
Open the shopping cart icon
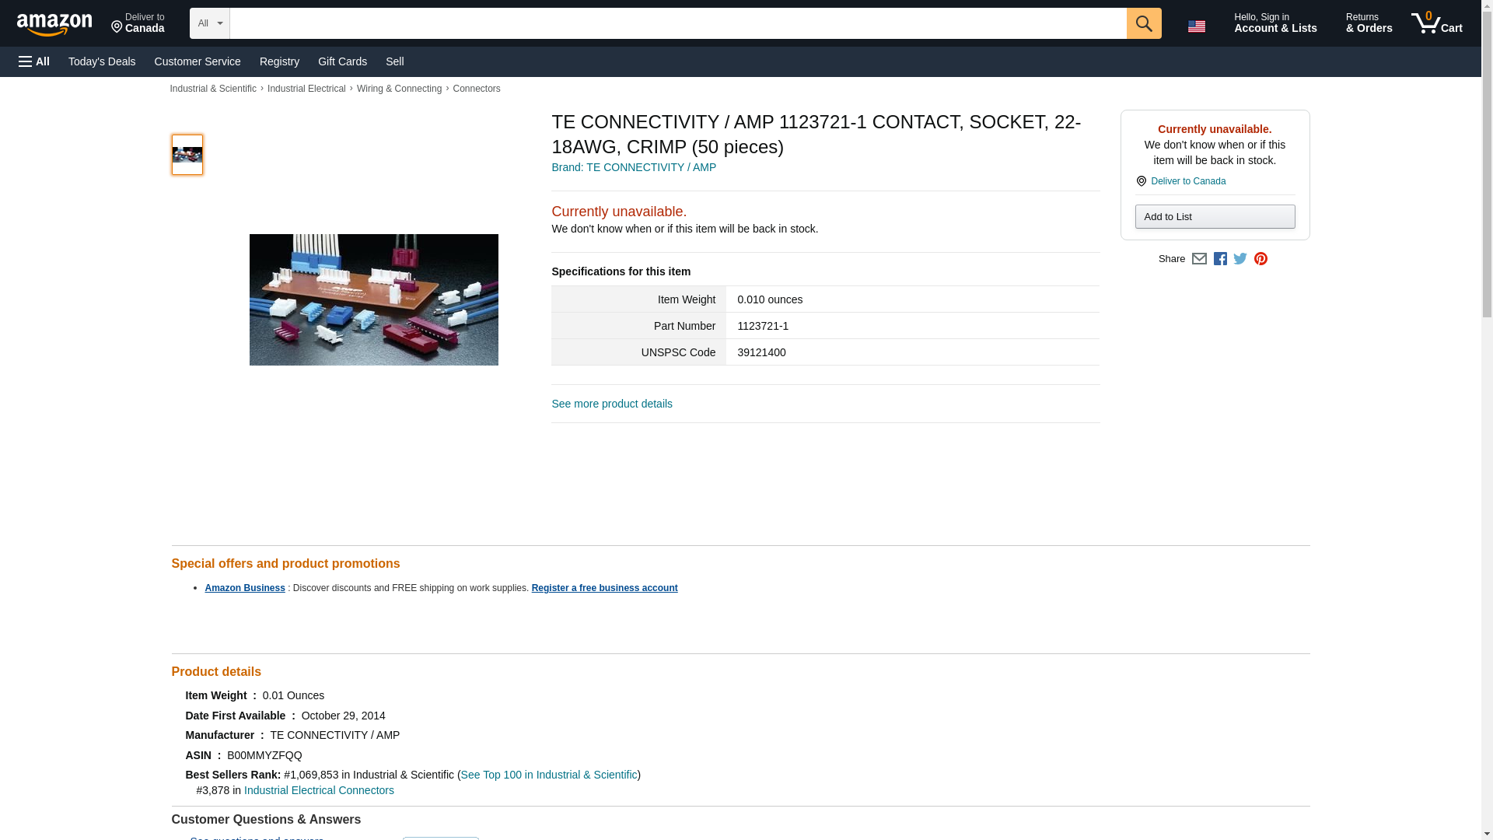[1436, 23]
